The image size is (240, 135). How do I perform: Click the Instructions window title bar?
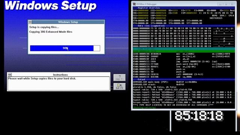click(61, 75)
